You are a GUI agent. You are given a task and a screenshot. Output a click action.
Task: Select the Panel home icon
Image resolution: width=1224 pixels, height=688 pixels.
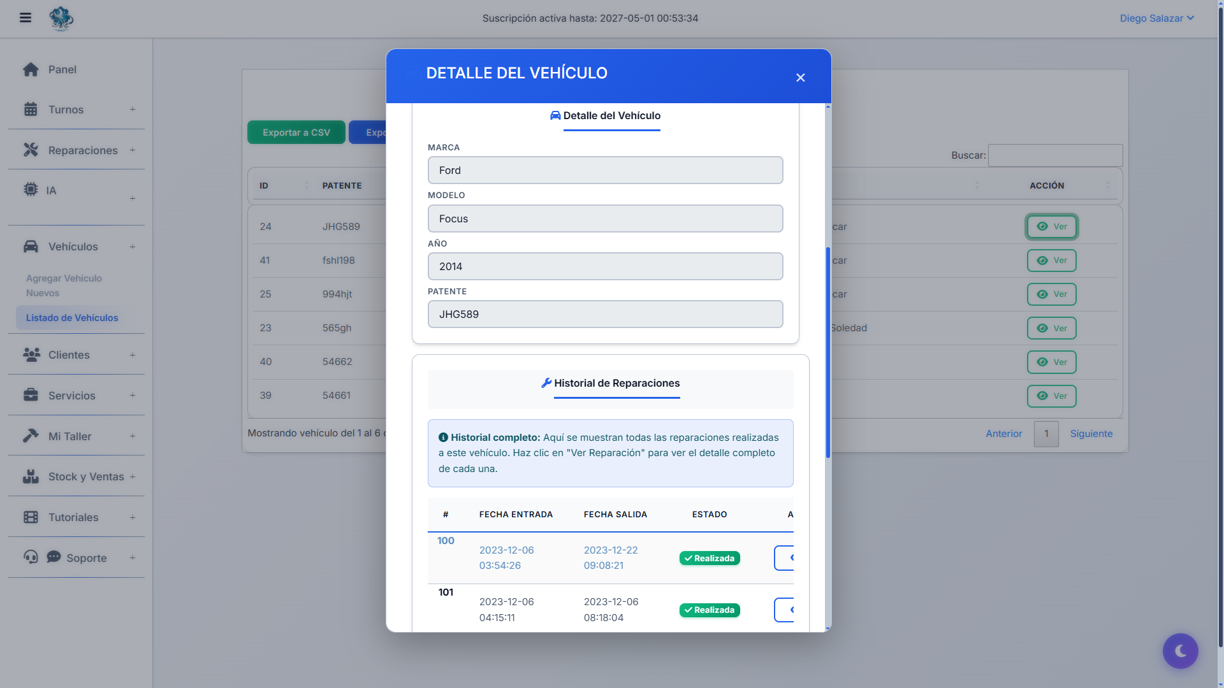[31, 69]
